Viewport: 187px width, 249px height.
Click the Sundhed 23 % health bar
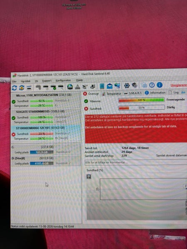(141, 107)
